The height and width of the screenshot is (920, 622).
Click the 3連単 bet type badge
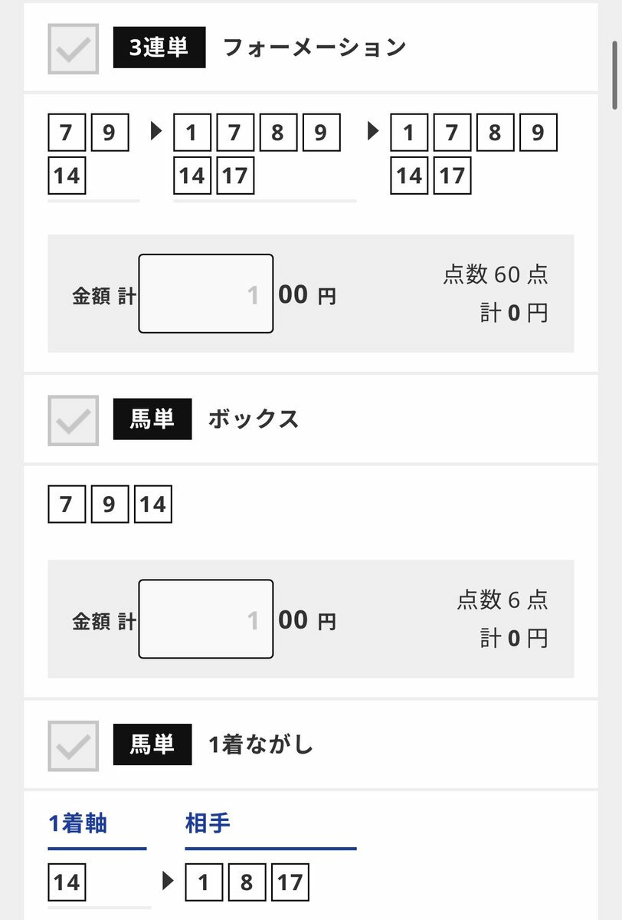click(159, 48)
